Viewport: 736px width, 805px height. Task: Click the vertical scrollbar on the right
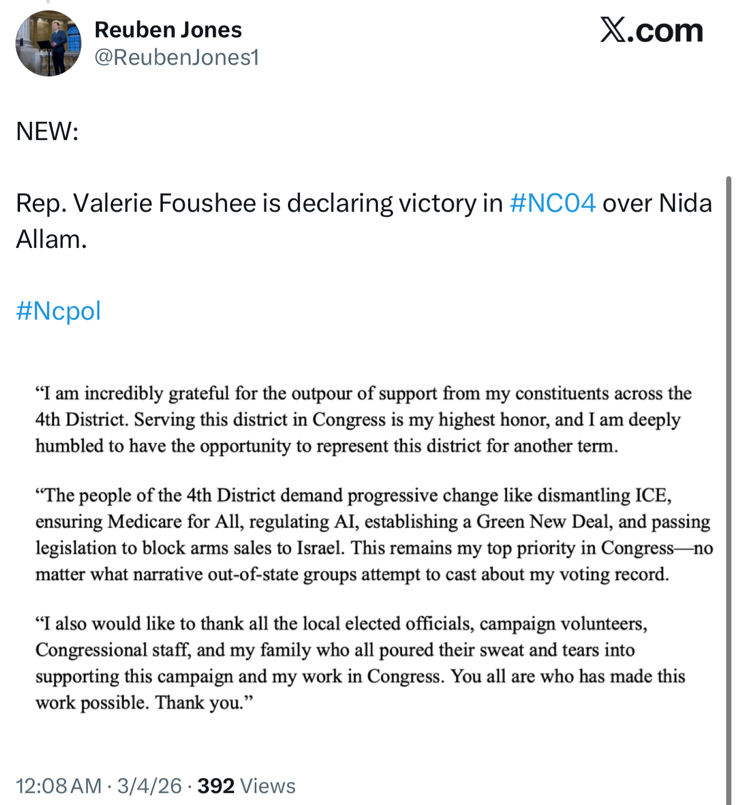click(x=729, y=488)
